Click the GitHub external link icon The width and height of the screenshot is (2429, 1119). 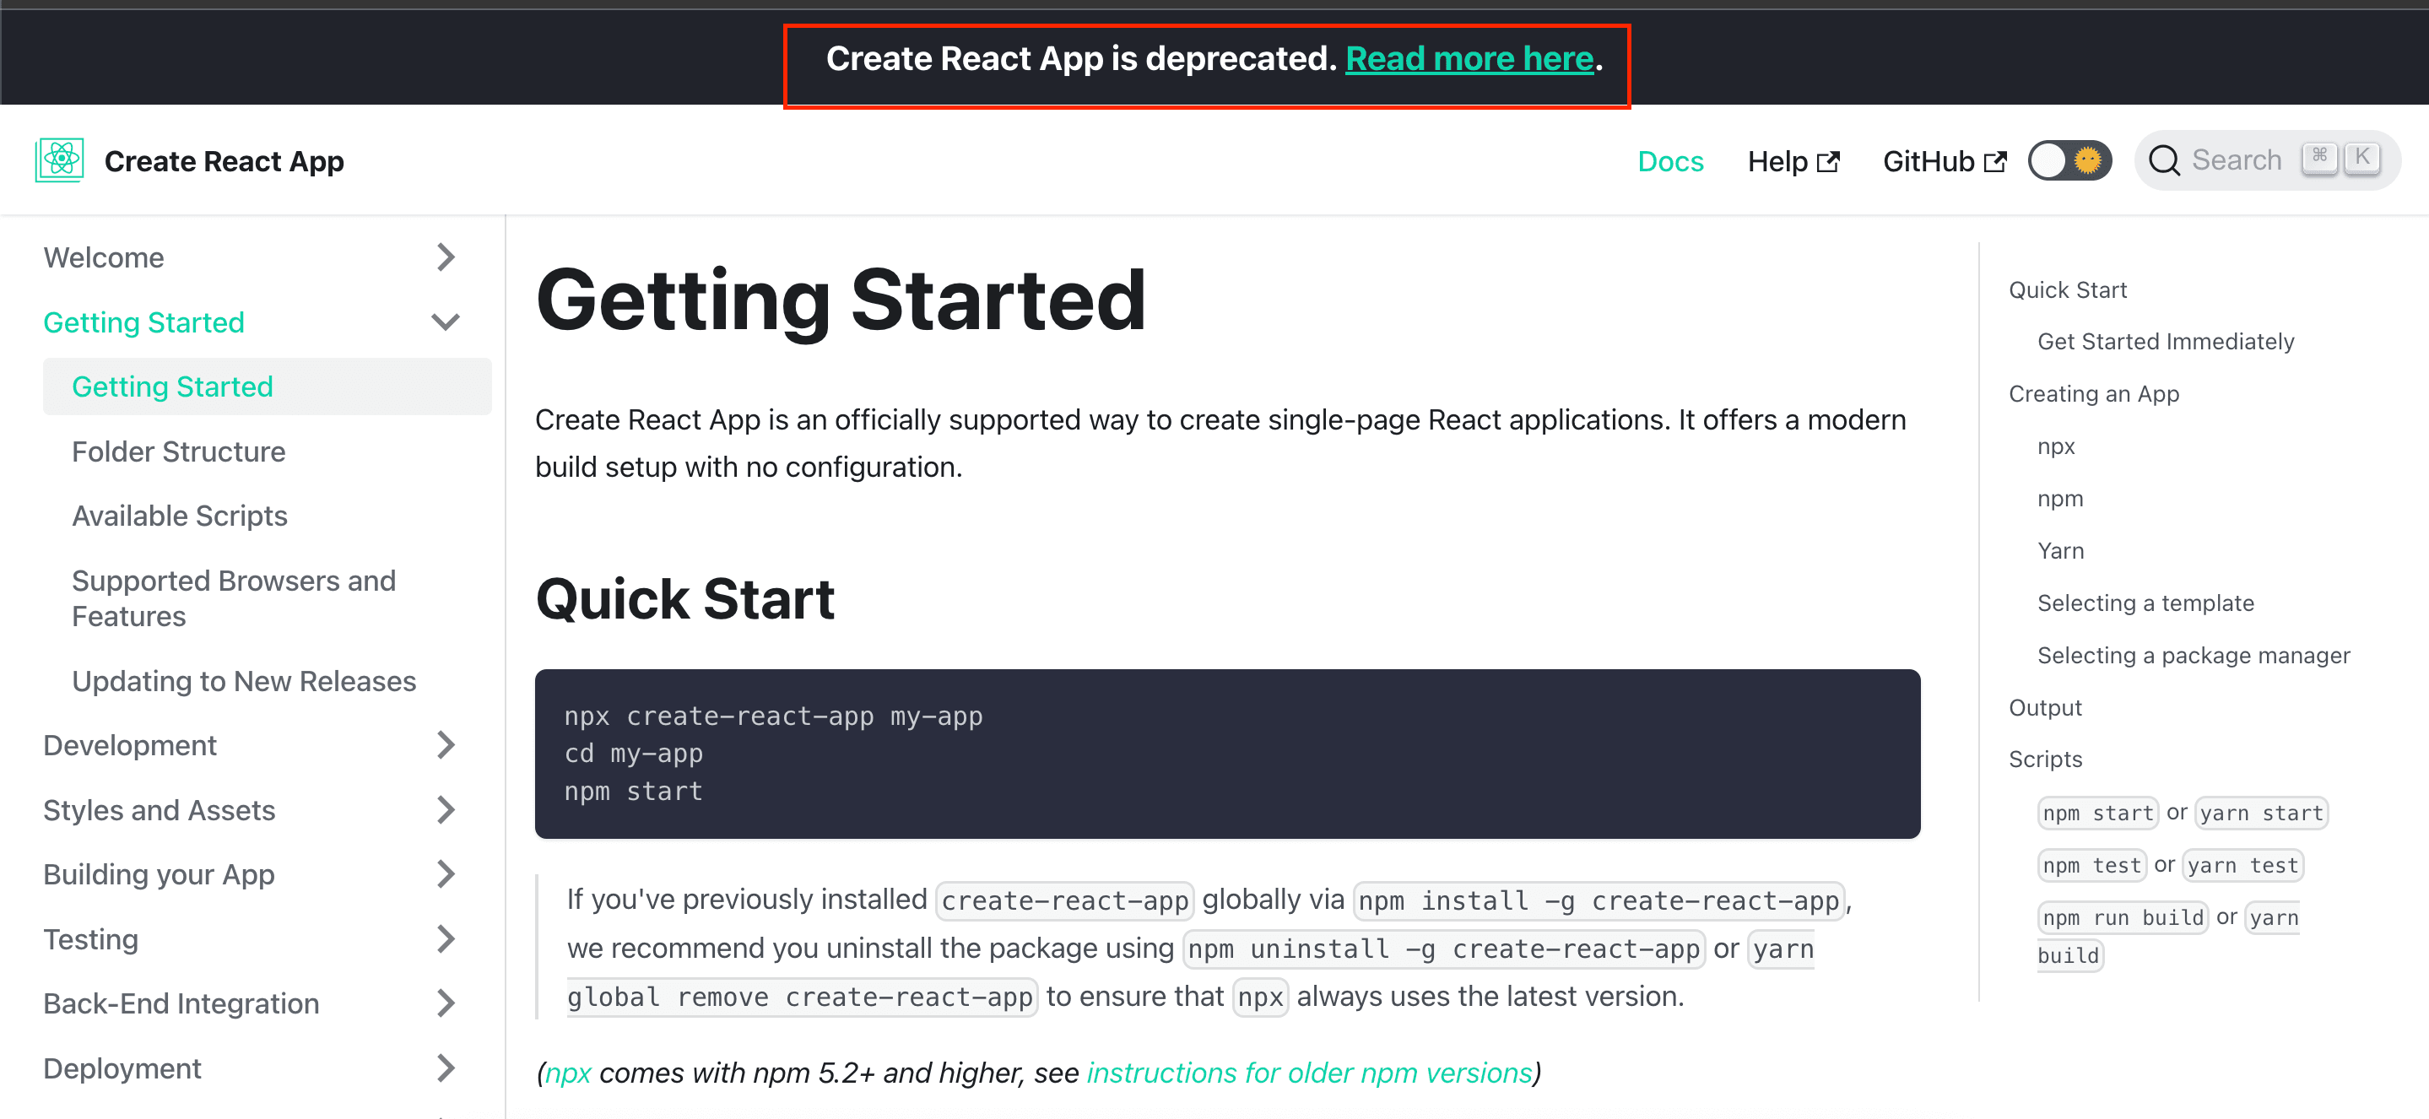click(x=1995, y=162)
